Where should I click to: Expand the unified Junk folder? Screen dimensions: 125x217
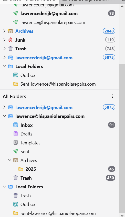tap(4, 40)
